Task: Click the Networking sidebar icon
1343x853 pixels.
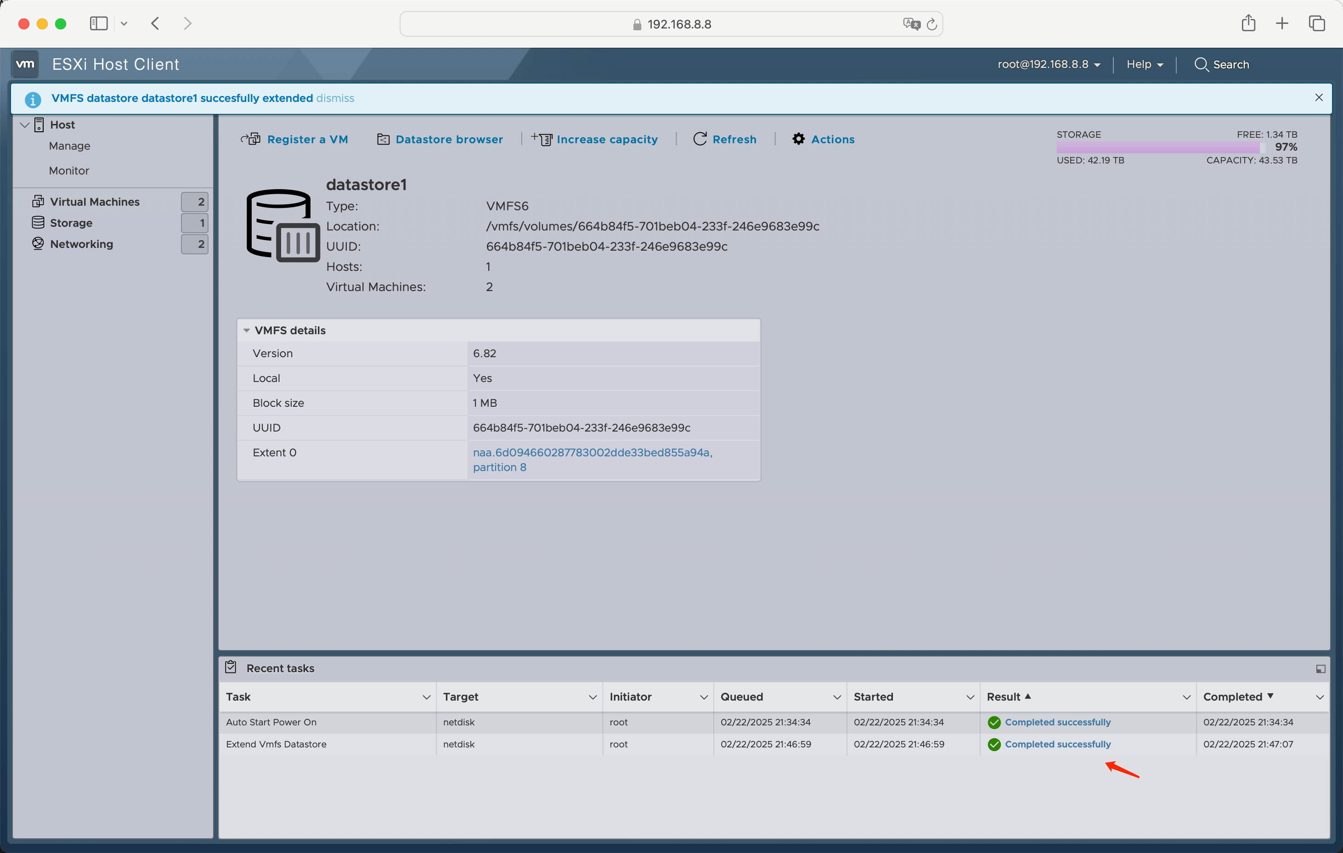Action: 38,244
